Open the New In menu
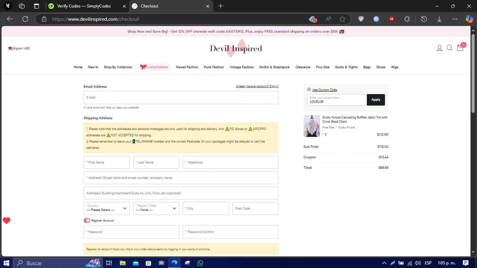The image size is (477, 268). tap(93, 67)
